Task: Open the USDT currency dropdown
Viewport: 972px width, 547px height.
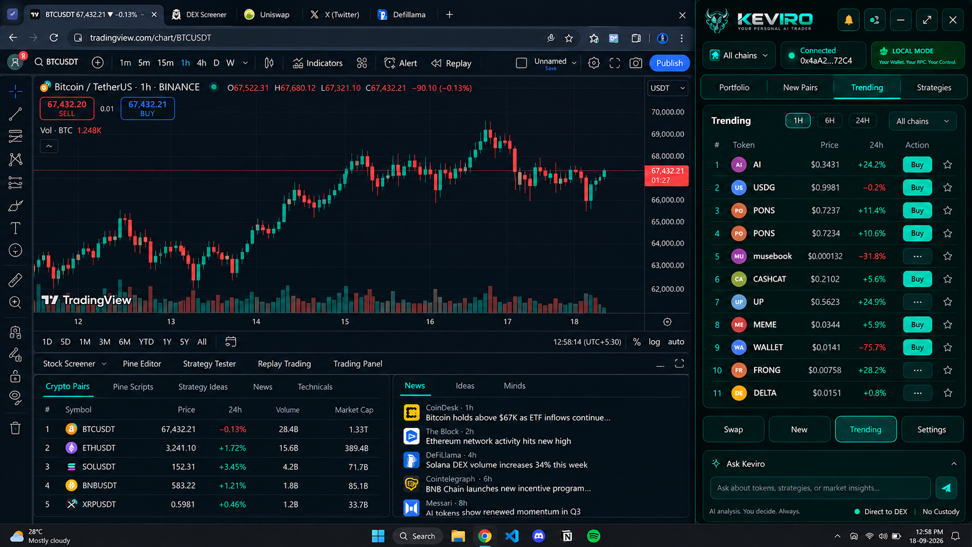Action: point(667,88)
